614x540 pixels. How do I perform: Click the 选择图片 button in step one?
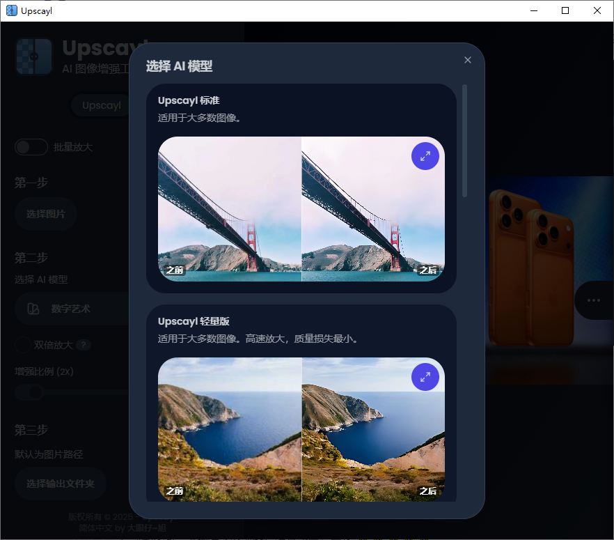coord(45,214)
